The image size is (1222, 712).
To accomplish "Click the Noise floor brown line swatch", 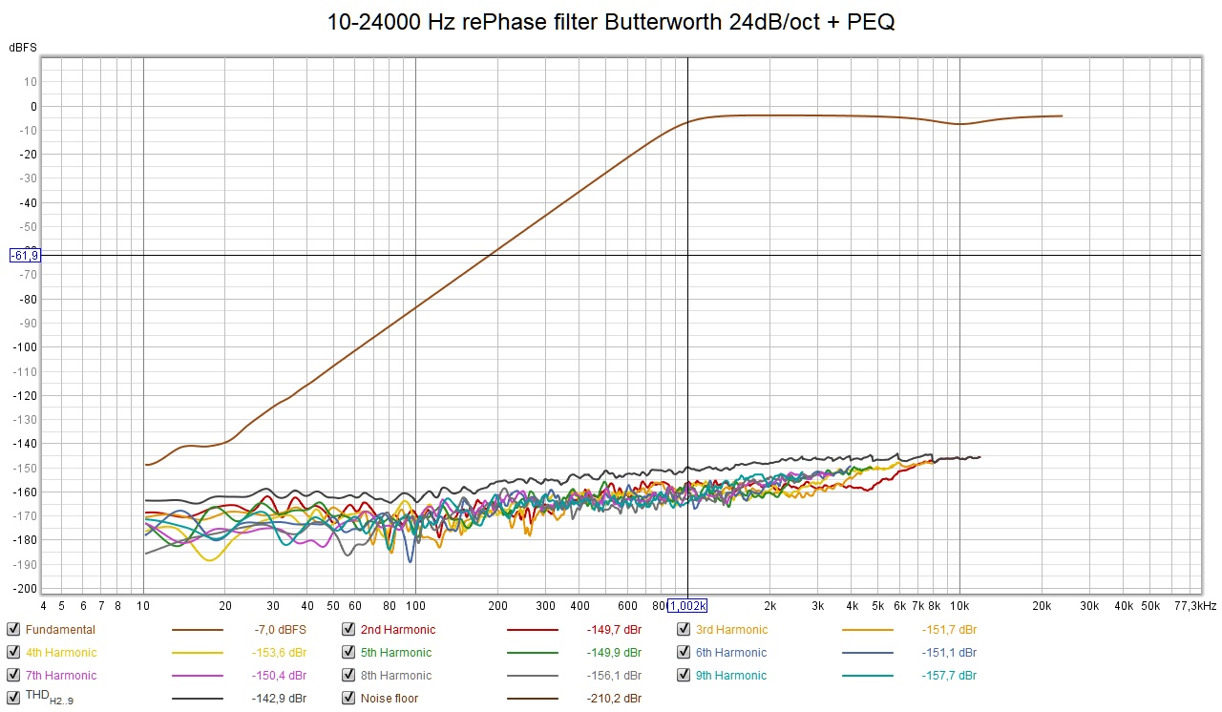I will click(533, 699).
